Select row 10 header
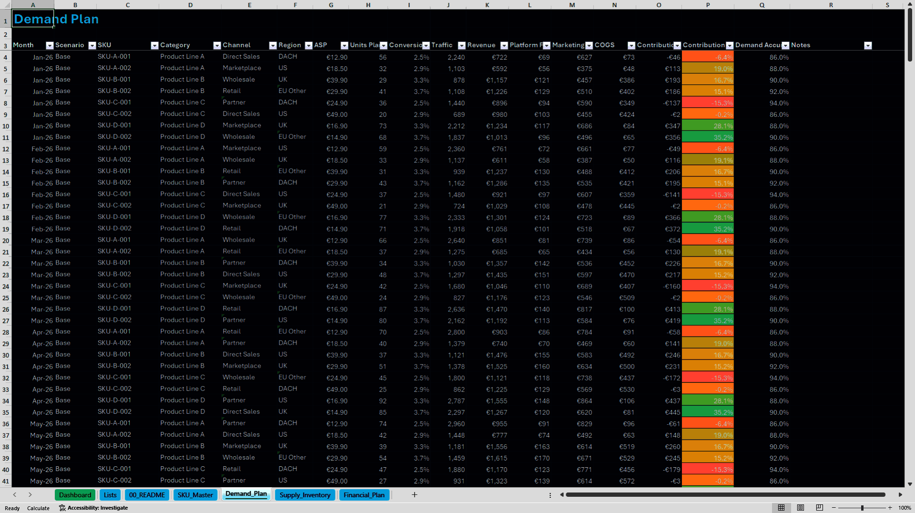 (x=6, y=126)
